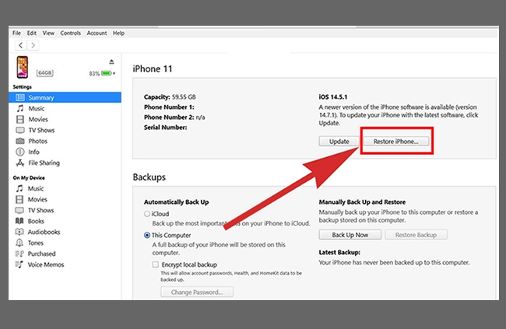This screenshot has height=329, width=506.
Task: Open the Audiobooks label on device
Action: coord(44,232)
